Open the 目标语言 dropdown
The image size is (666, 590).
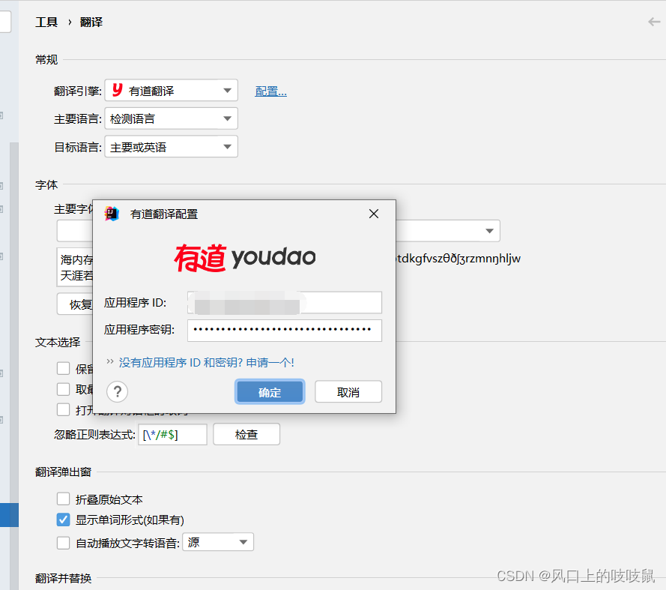click(171, 147)
